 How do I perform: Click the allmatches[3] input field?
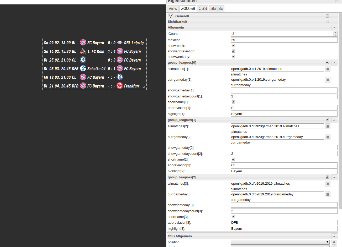tap(277, 183)
